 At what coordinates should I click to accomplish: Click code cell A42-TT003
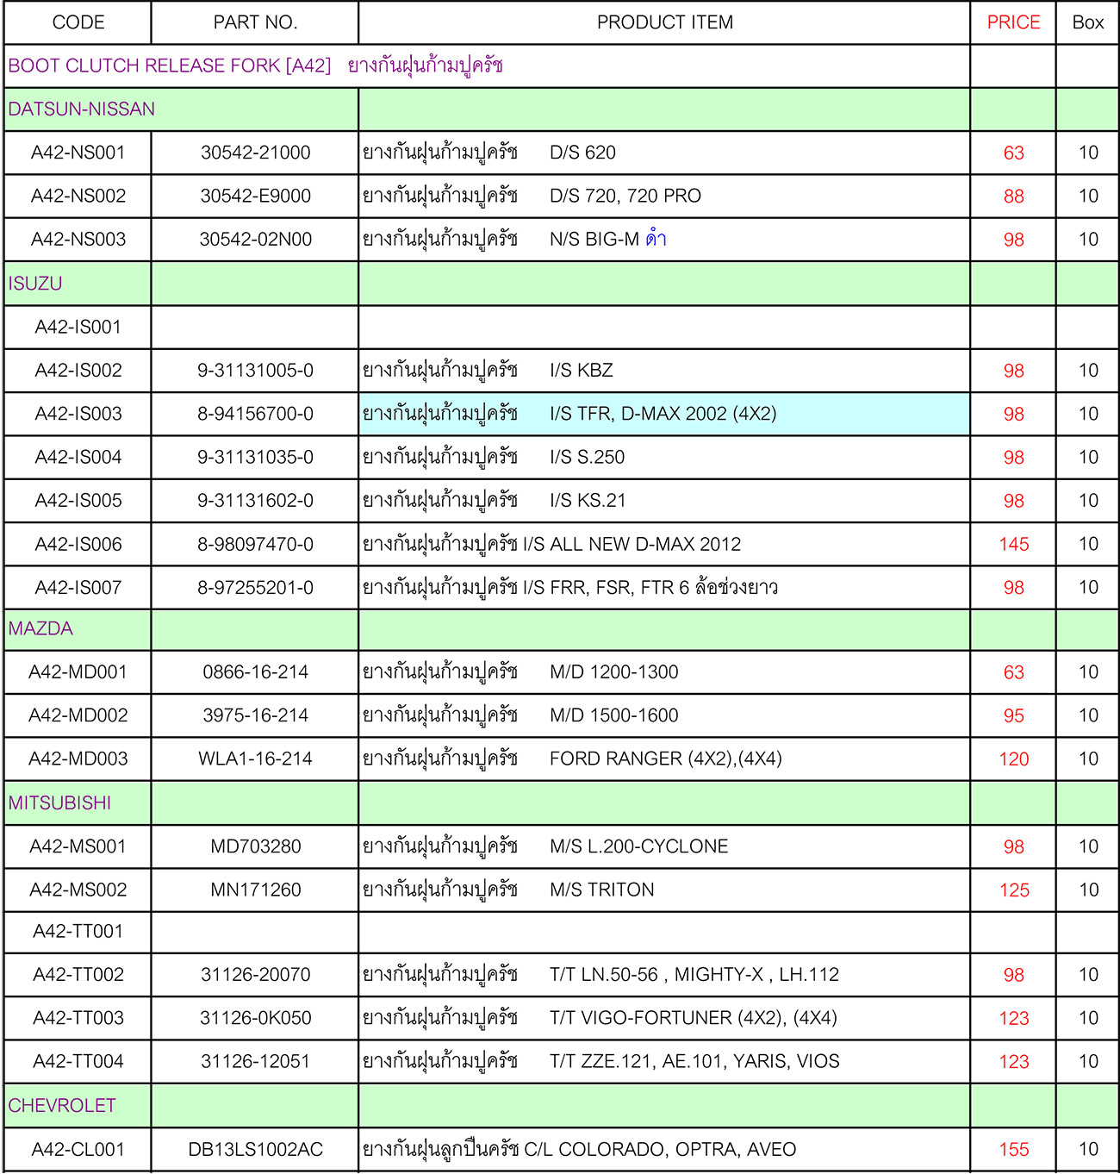tap(78, 1019)
